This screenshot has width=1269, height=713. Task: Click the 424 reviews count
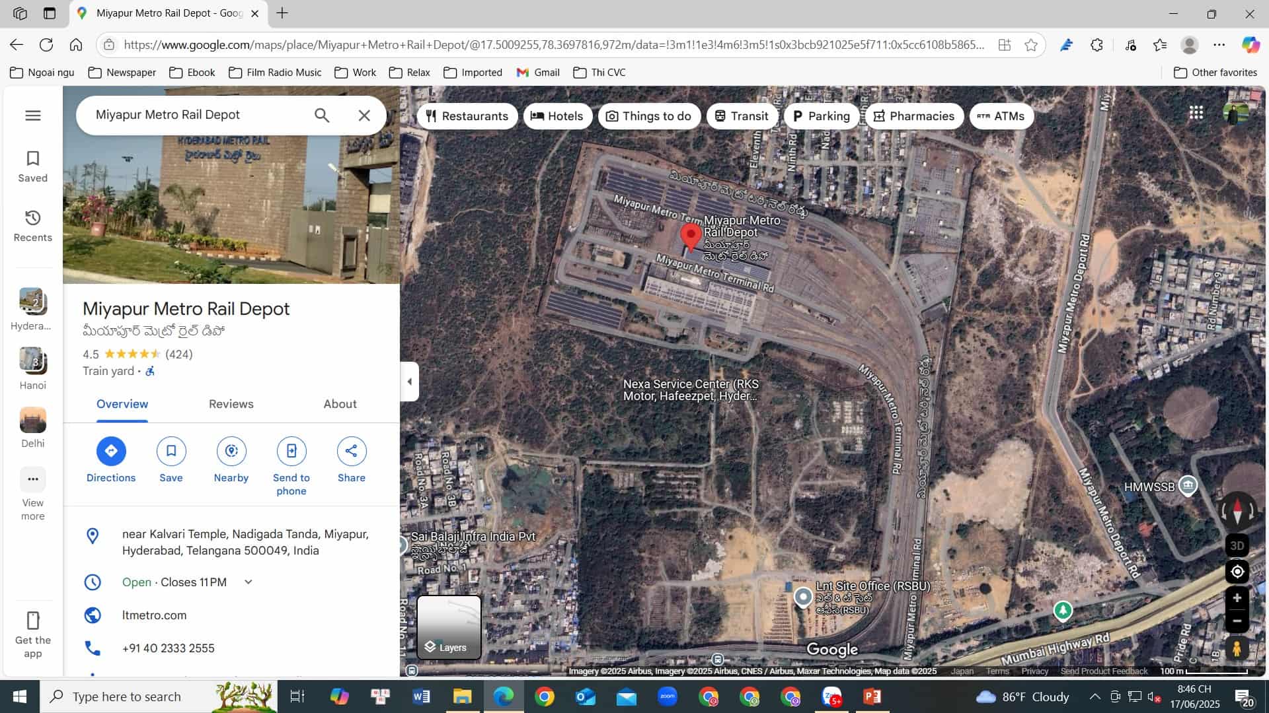(x=179, y=355)
